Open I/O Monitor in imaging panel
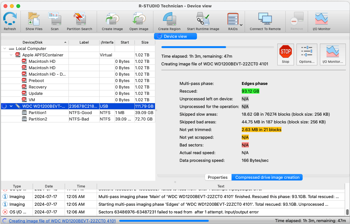The height and width of the screenshot is (224, 350). pyautogui.click(x=333, y=54)
